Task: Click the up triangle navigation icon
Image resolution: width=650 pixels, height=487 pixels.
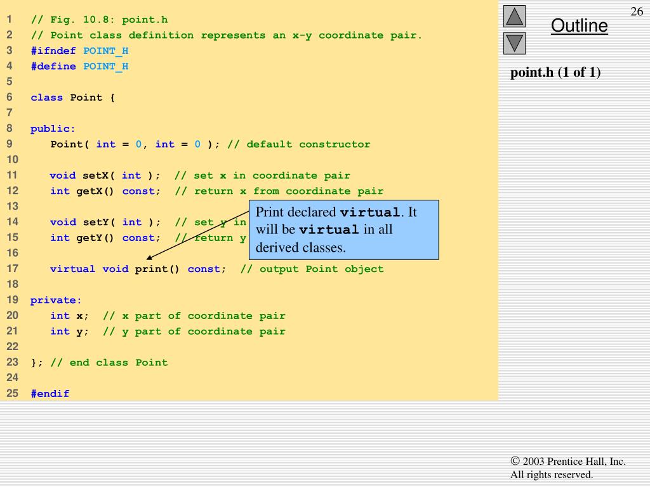Action: (514, 16)
